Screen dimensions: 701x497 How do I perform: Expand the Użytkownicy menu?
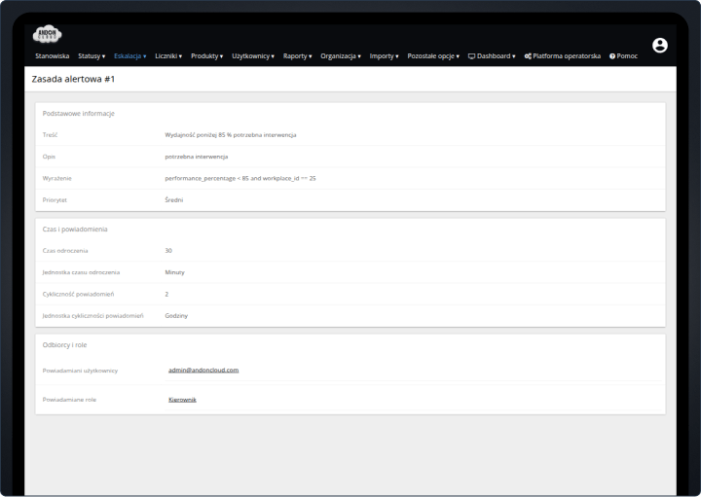click(x=252, y=56)
